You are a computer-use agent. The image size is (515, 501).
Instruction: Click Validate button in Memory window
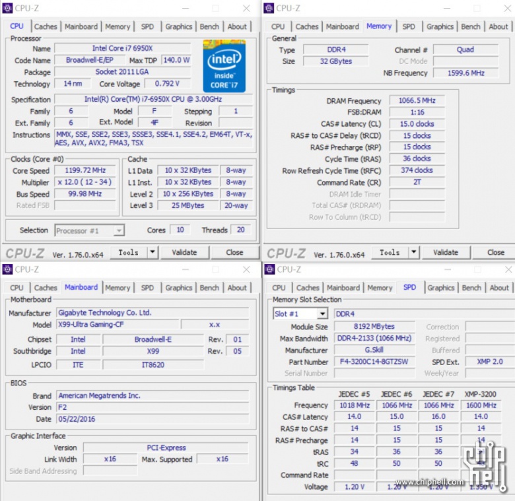[446, 252]
